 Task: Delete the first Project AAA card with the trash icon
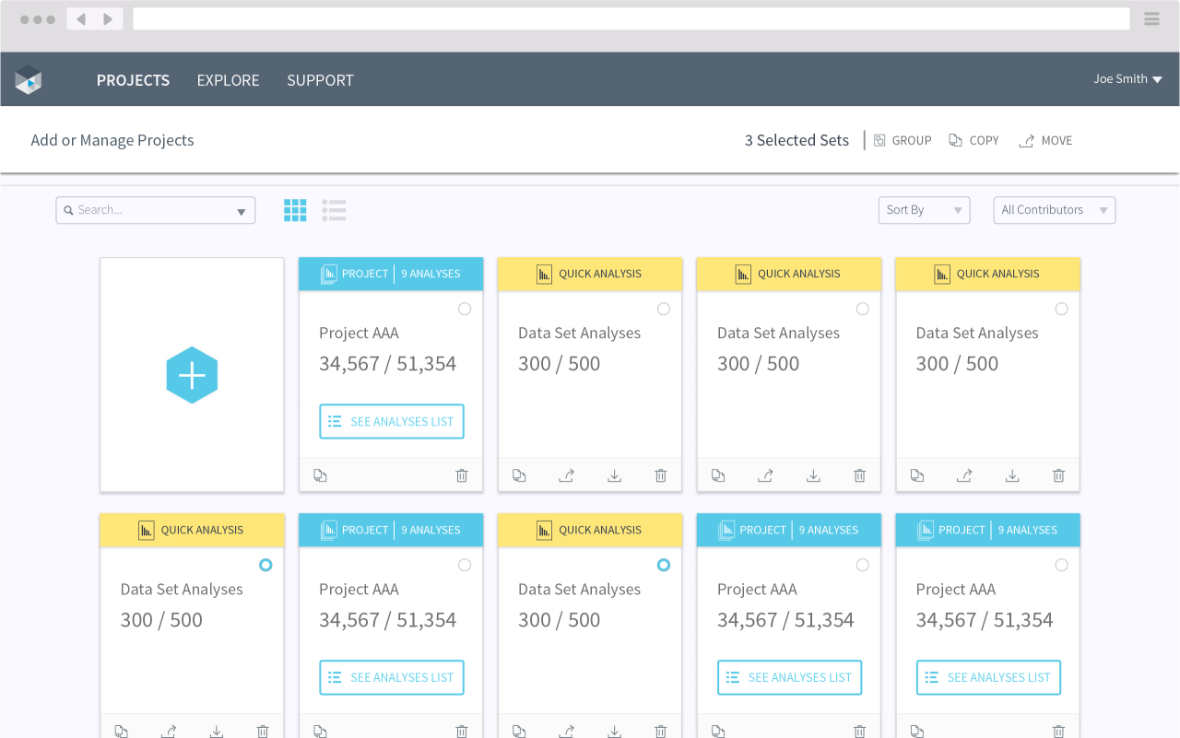pyautogui.click(x=462, y=475)
